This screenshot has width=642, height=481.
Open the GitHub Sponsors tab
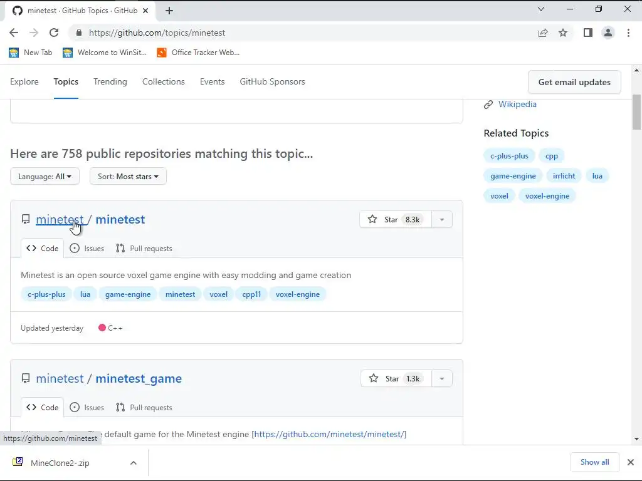[x=272, y=82]
